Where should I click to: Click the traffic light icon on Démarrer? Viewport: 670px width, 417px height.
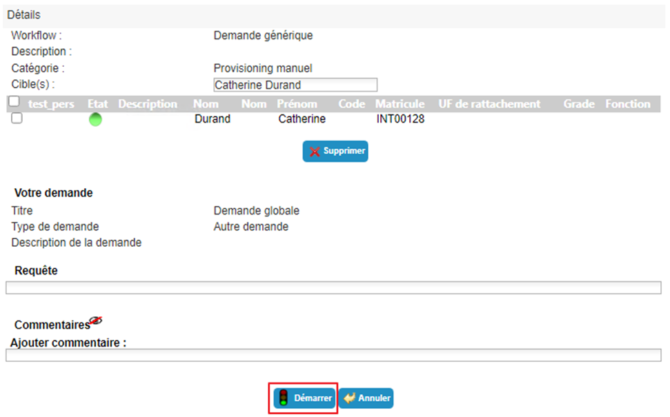[283, 398]
